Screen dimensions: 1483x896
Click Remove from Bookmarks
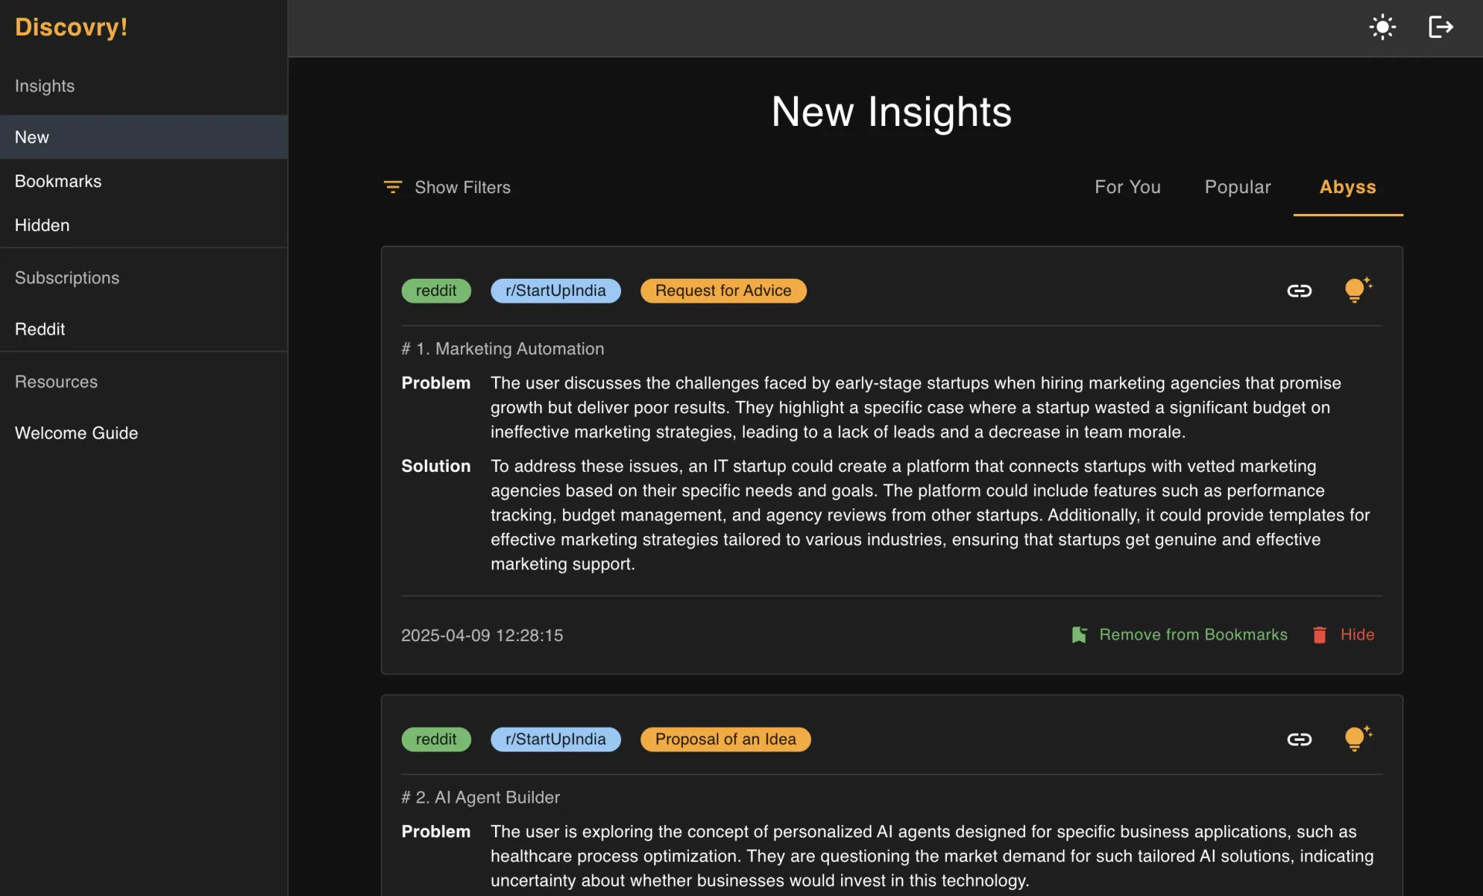(x=1193, y=635)
